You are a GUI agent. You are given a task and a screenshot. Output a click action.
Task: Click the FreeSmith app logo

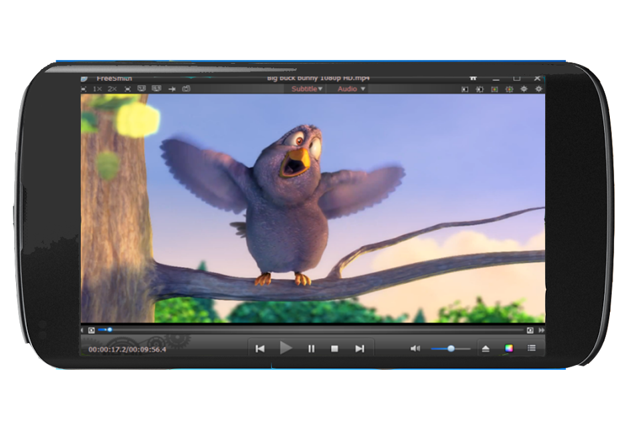pyautogui.click(x=84, y=79)
